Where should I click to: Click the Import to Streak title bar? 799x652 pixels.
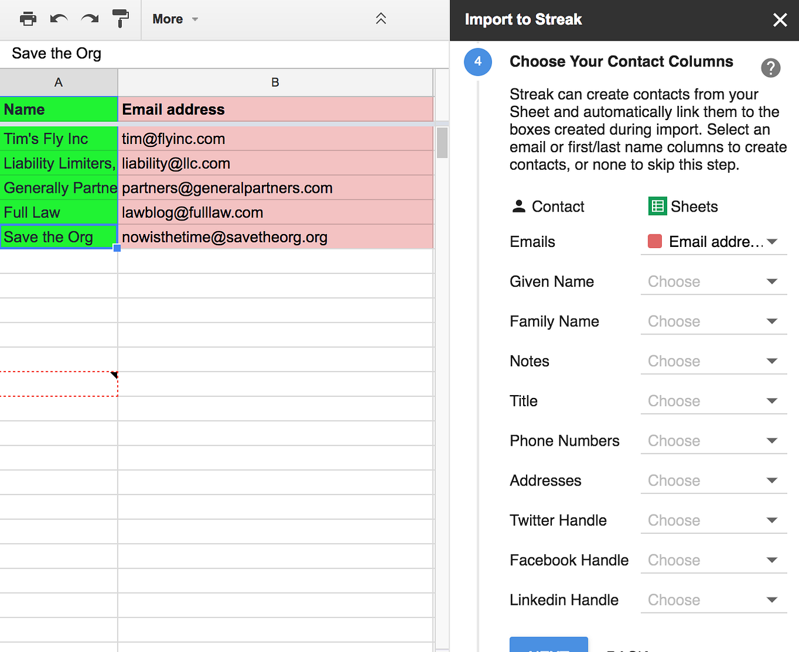coord(522,19)
